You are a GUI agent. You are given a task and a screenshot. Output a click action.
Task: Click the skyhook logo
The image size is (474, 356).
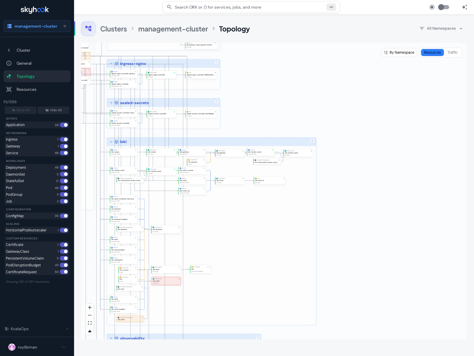[x=35, y=9]
